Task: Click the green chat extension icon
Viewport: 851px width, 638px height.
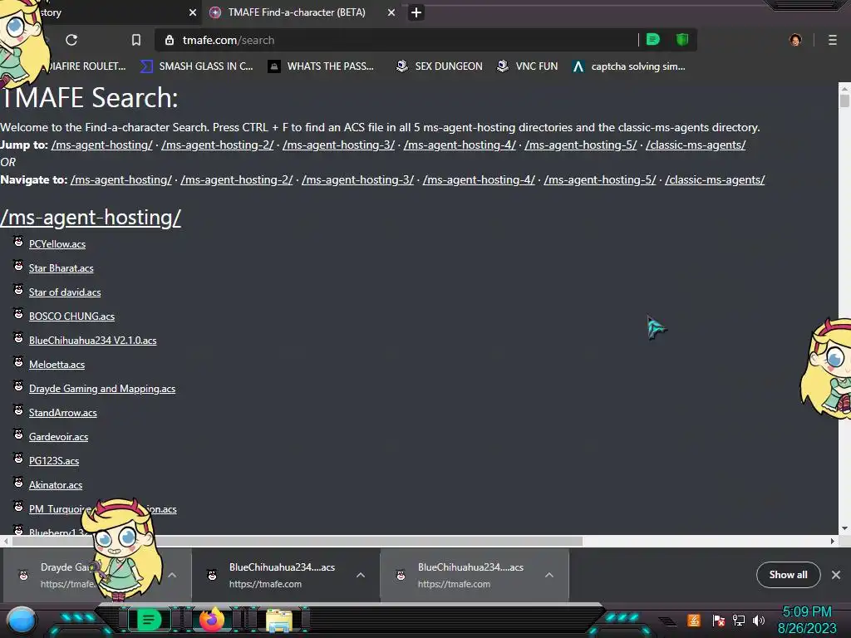Action: [x=653, y=40]
